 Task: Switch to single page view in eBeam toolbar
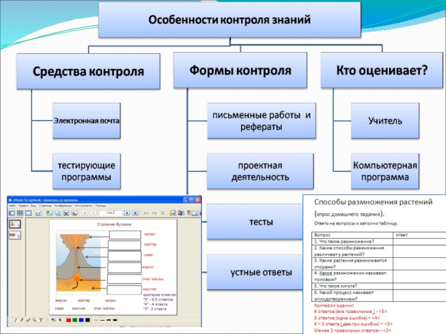[12, 213]
